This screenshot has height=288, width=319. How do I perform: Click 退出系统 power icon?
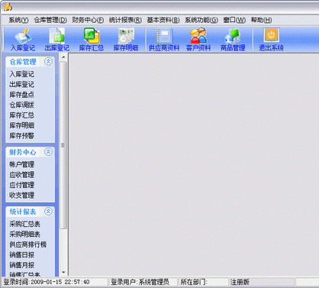click(271, 35)
